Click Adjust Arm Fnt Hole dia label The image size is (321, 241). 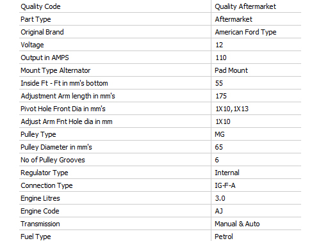pyautogui.click(x=67, y=121)
